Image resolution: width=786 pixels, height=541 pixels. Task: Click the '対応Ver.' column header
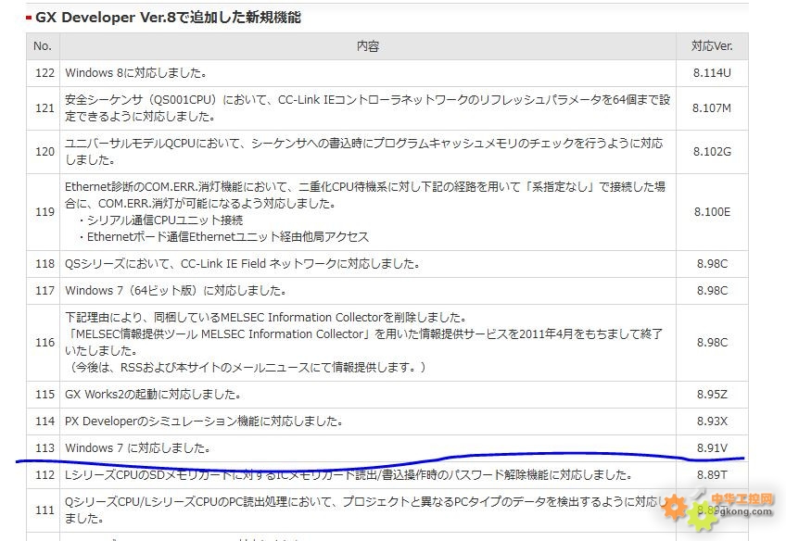click(712, 46)
